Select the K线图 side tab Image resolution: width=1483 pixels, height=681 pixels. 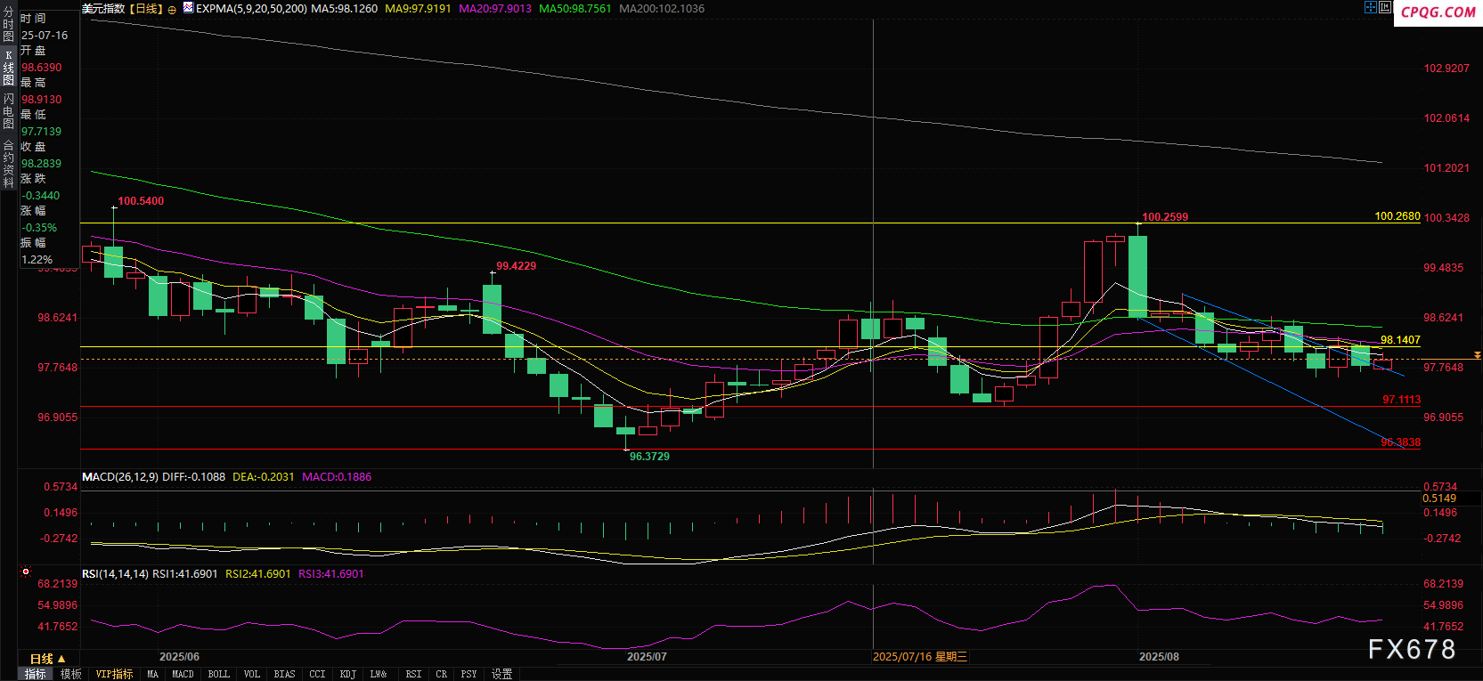click(8, 68)
